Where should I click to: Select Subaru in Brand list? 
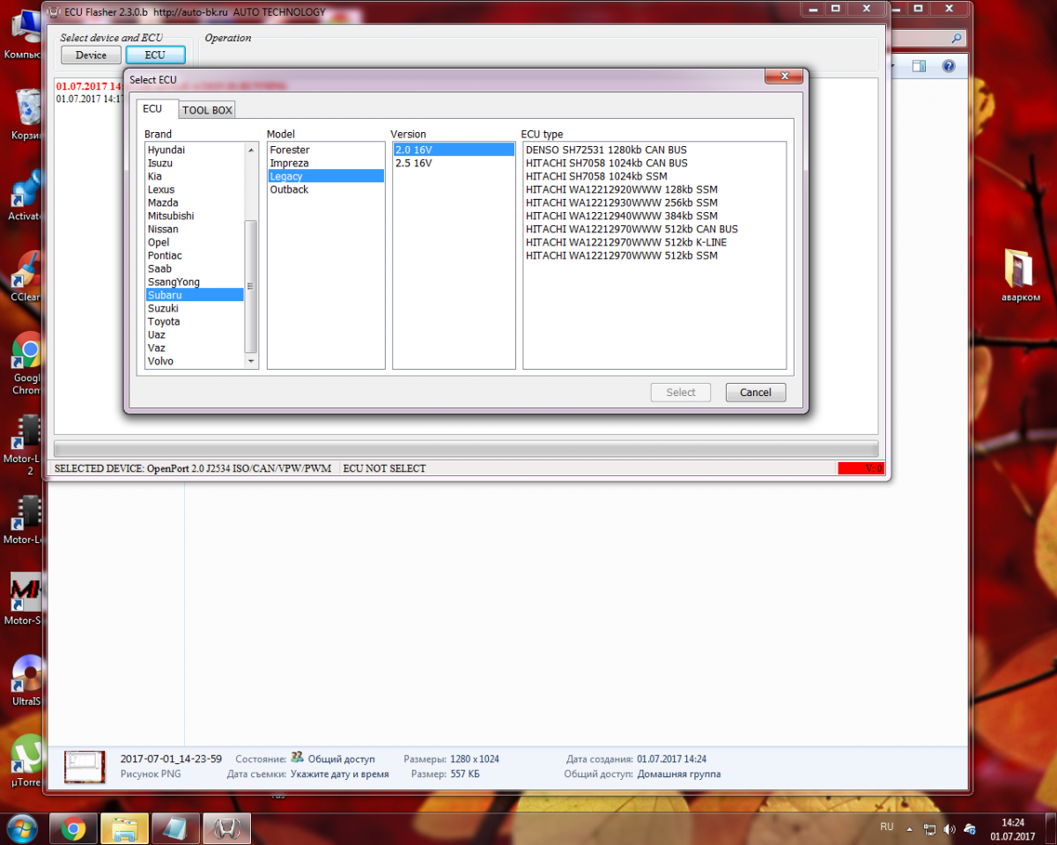(194, 295)
